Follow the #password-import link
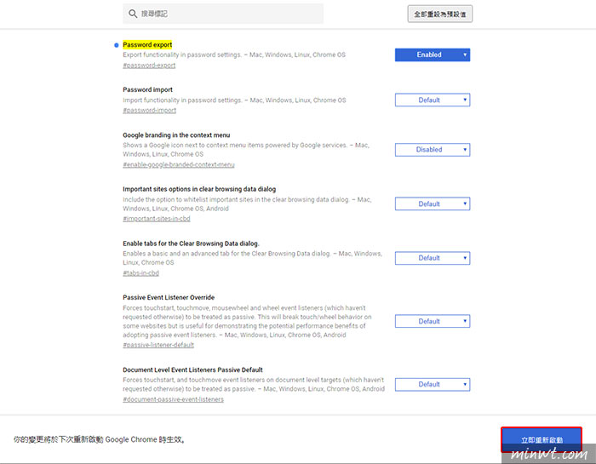The height and width of the screenshot is (464, 596). pos(149,110)
